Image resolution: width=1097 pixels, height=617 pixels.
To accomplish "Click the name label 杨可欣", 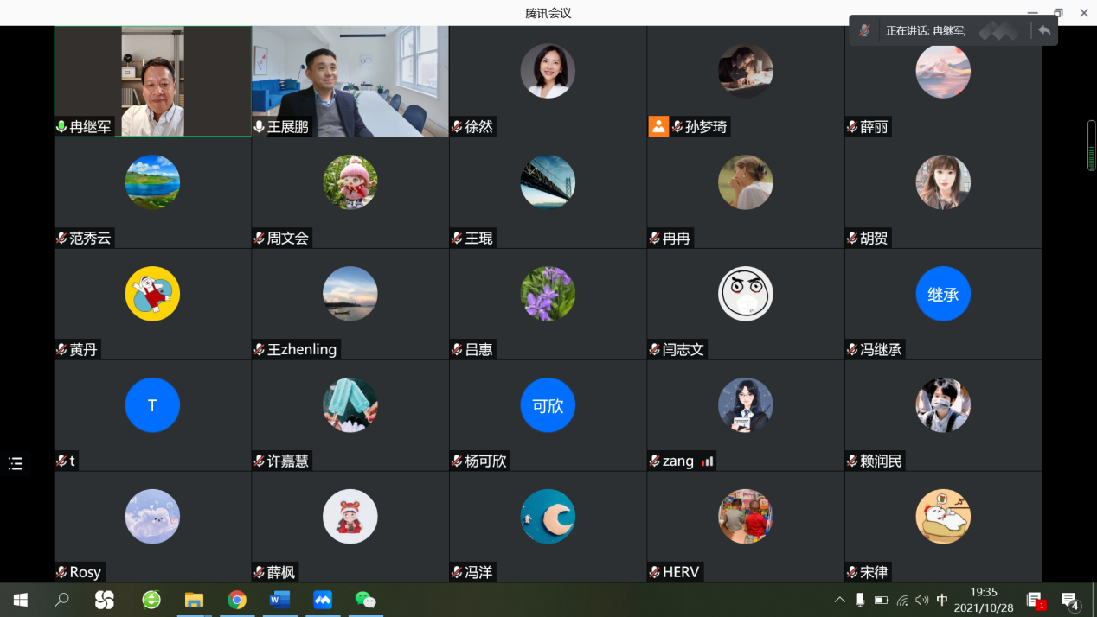I will coord(486,461).
